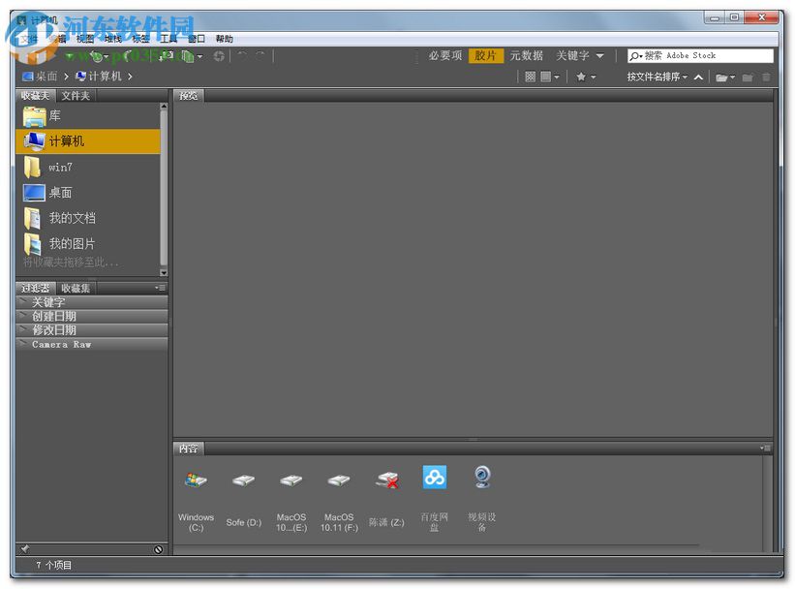This screenshot has width=795, height=589.
Task: Open the 帮助 menu
Action: 224,39
